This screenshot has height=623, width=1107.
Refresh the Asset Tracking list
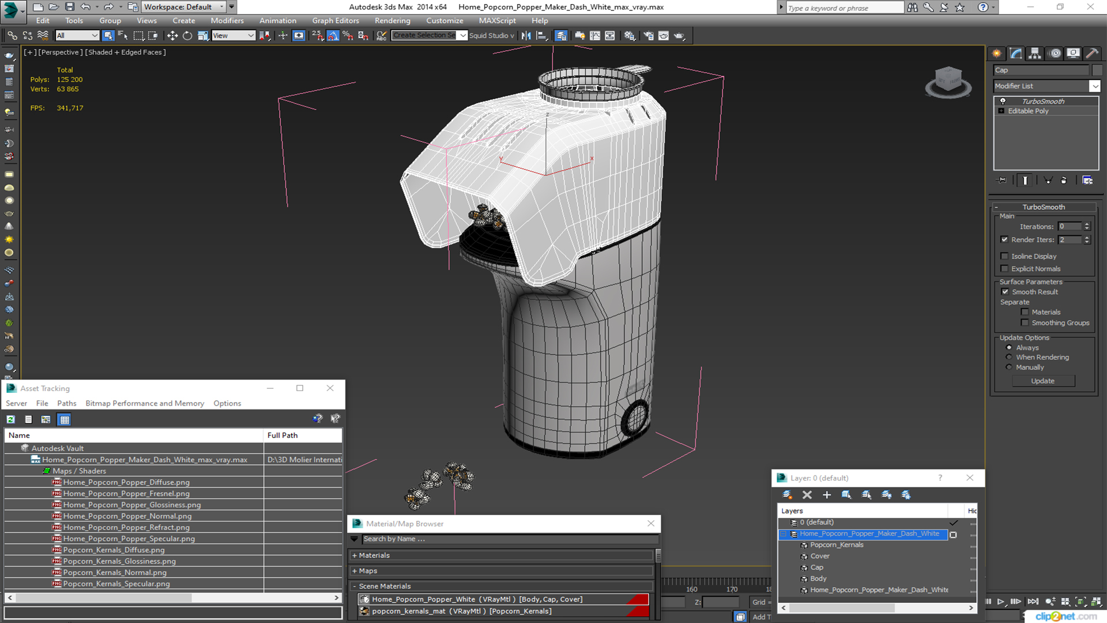[11, 419]
